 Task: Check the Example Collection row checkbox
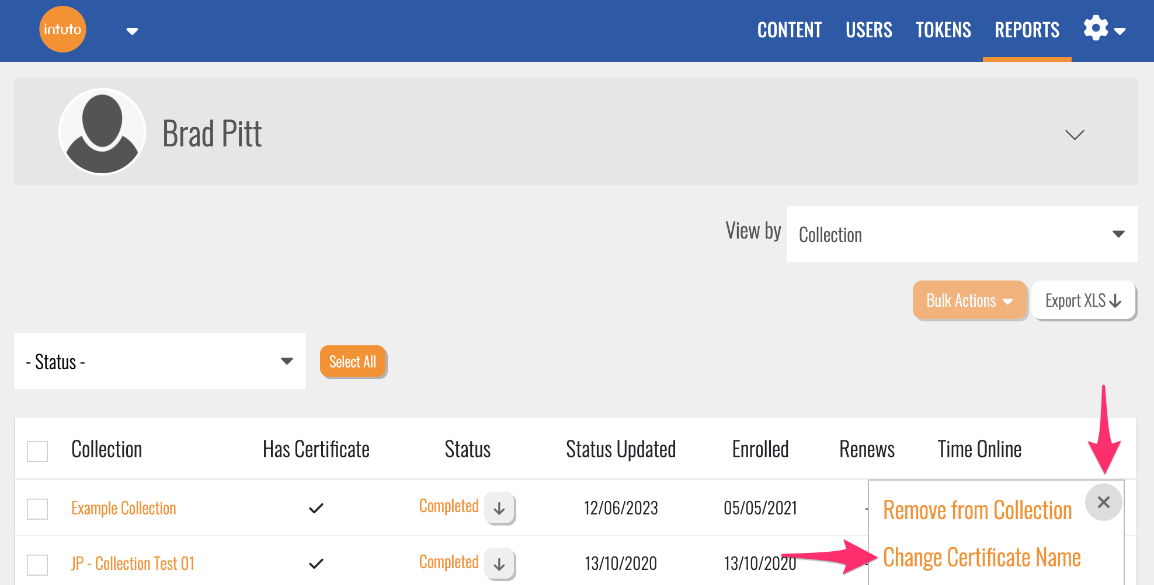(x=37, y=509)
